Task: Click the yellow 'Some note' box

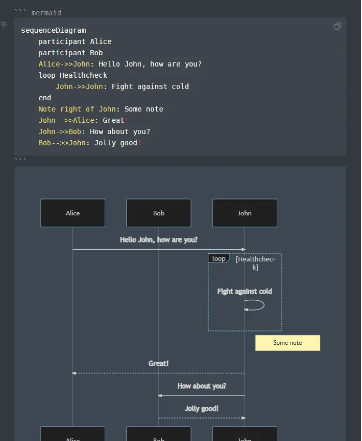Action: pos(287,343)
